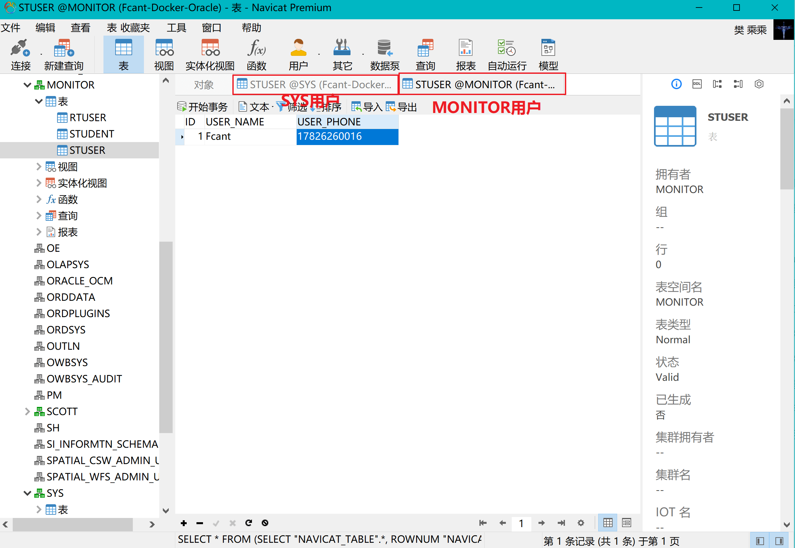This screenshot has height=548, width=795.
Task: Click the Report (报表) toolbar icon
Action: (x=465, y=55)
